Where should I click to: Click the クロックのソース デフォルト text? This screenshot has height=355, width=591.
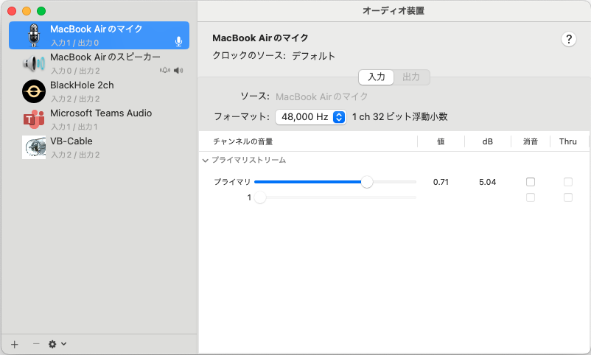(273, 56)
